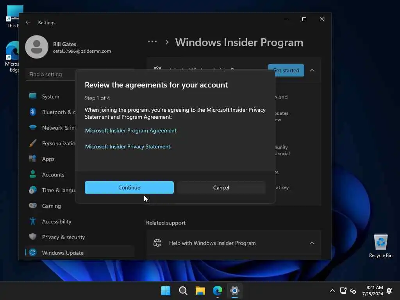Select the Bluetooth & devices icon
400x300 pixels.
(33, 112)
